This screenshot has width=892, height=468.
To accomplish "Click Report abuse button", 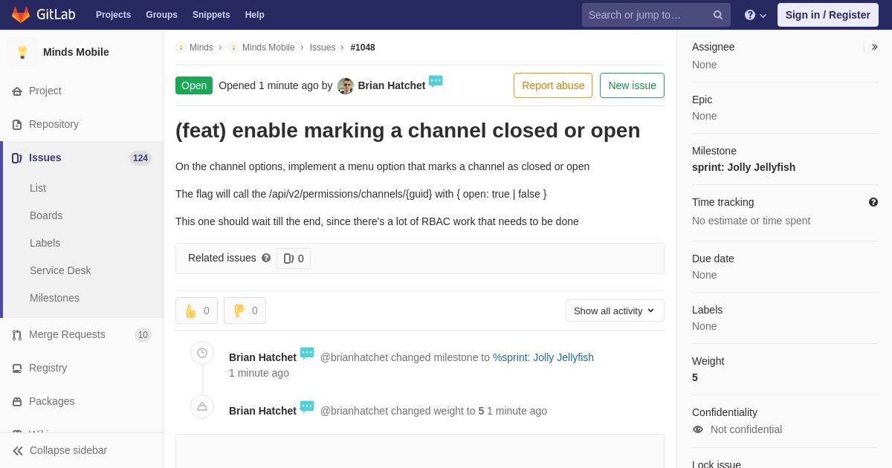I will pos(553,85).
